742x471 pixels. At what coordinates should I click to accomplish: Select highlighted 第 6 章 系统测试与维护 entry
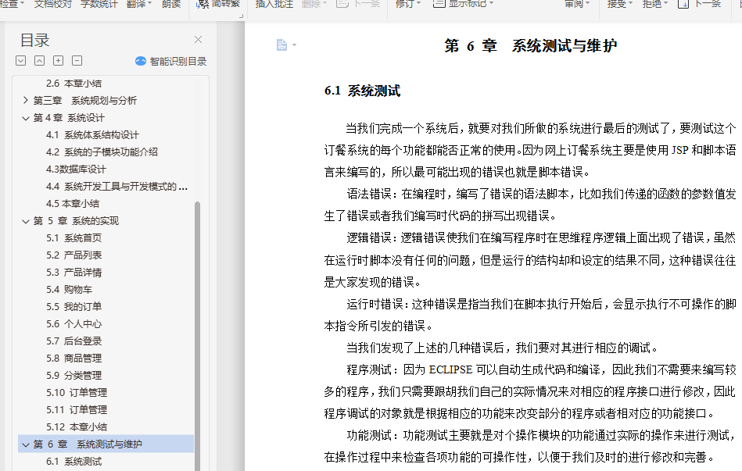(x=106, y=444)
